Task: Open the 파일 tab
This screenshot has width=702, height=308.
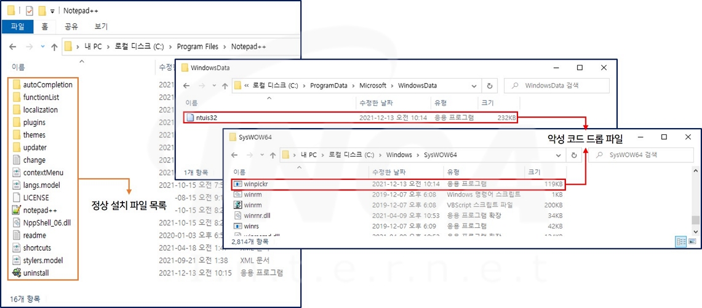Action: coord(18,26)
